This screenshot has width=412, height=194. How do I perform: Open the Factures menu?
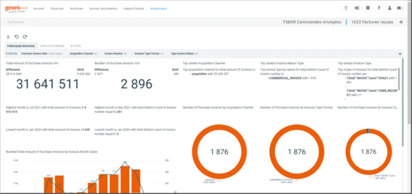tap(57, 9)
